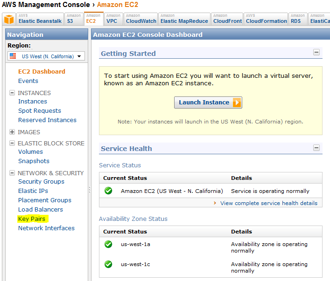Screen dimensions: 330x281
Task: Open the CloudFront tab
Action: [227, 19]
